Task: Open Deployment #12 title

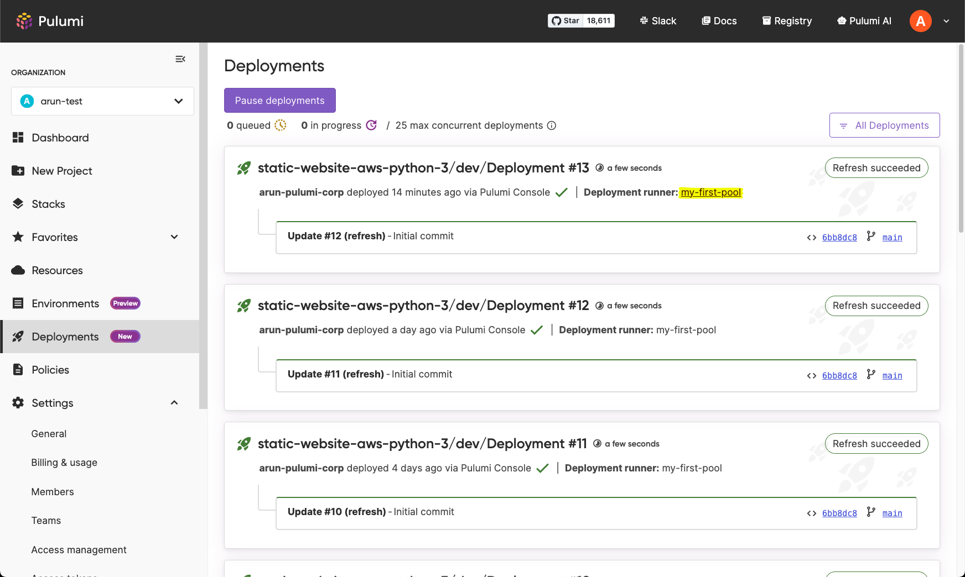Action: tap(423, 306)
